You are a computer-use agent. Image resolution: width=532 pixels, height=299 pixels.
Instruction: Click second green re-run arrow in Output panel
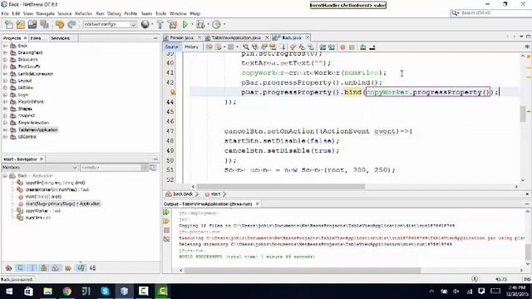pos(166,221)
